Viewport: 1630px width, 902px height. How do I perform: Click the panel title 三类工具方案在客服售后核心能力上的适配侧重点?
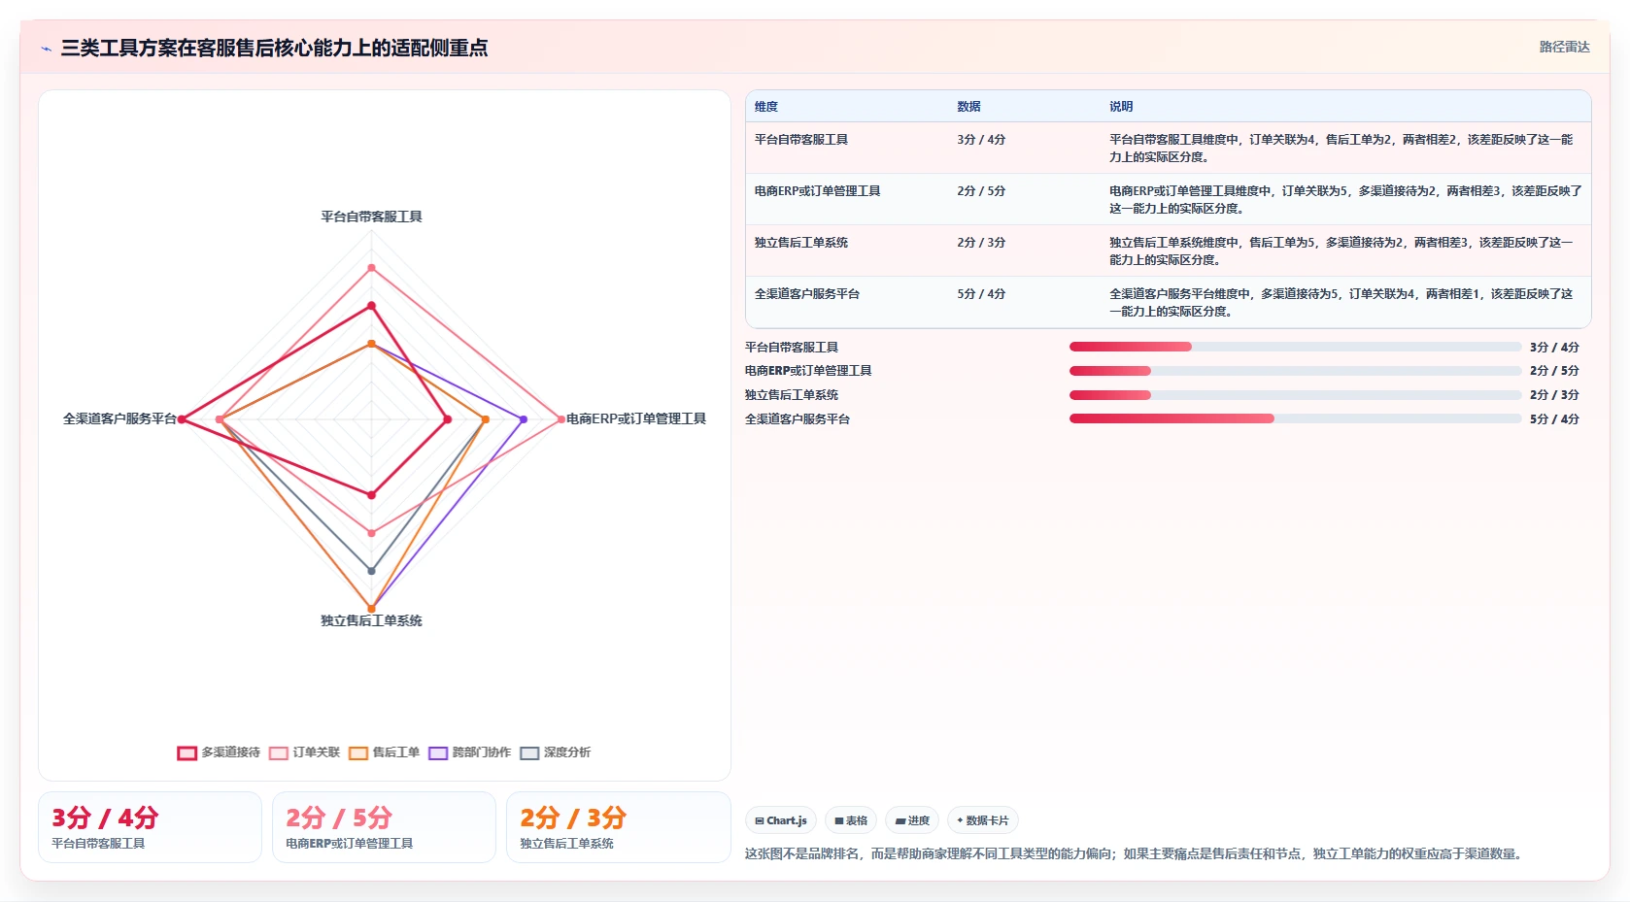coord(274,48)
